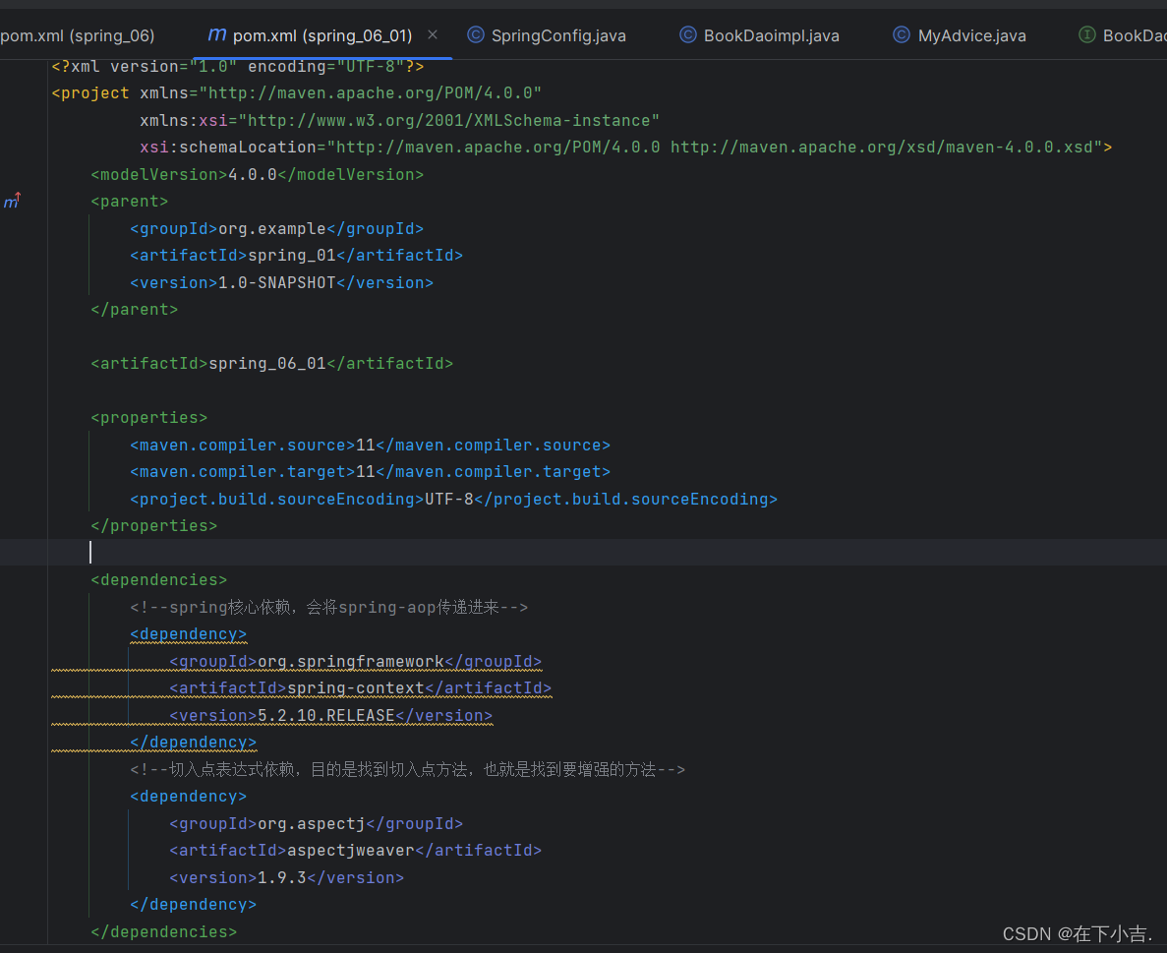Click the version 5.2.10.RELEASE line
This screenshot has width=1167, height=953.
pos(330,716)
